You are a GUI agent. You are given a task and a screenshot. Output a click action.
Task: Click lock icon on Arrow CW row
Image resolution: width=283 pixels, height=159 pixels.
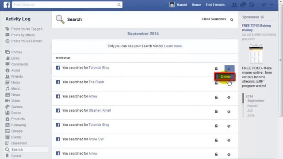pyautogui.click(x=216, y=140)
